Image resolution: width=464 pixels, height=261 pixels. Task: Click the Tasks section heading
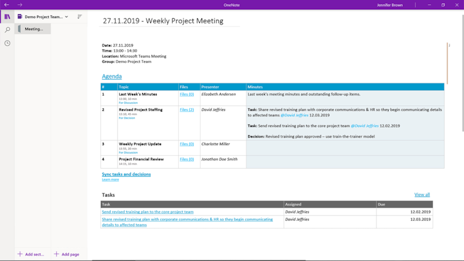(108, 195)
